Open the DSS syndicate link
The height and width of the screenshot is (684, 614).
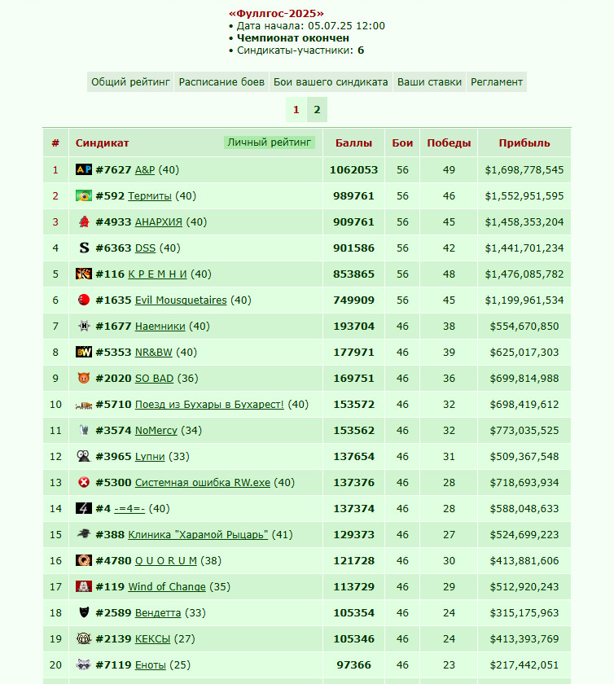coord(145,248)
